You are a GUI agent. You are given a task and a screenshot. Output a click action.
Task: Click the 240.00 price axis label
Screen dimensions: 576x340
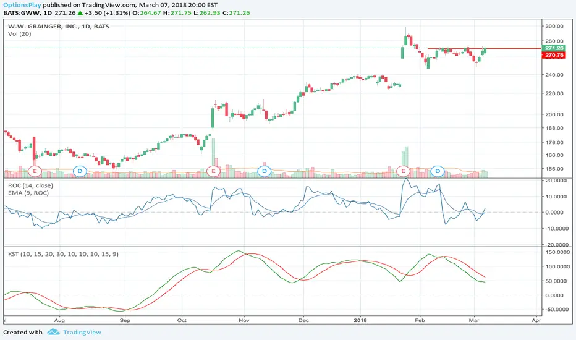tap(554, 75)
